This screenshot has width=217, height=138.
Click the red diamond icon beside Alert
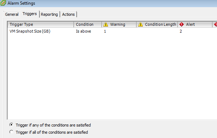182,24
